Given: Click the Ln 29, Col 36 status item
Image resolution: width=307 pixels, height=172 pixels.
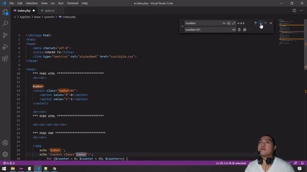Looking at the screenshot, I should [x=231, y=163].
